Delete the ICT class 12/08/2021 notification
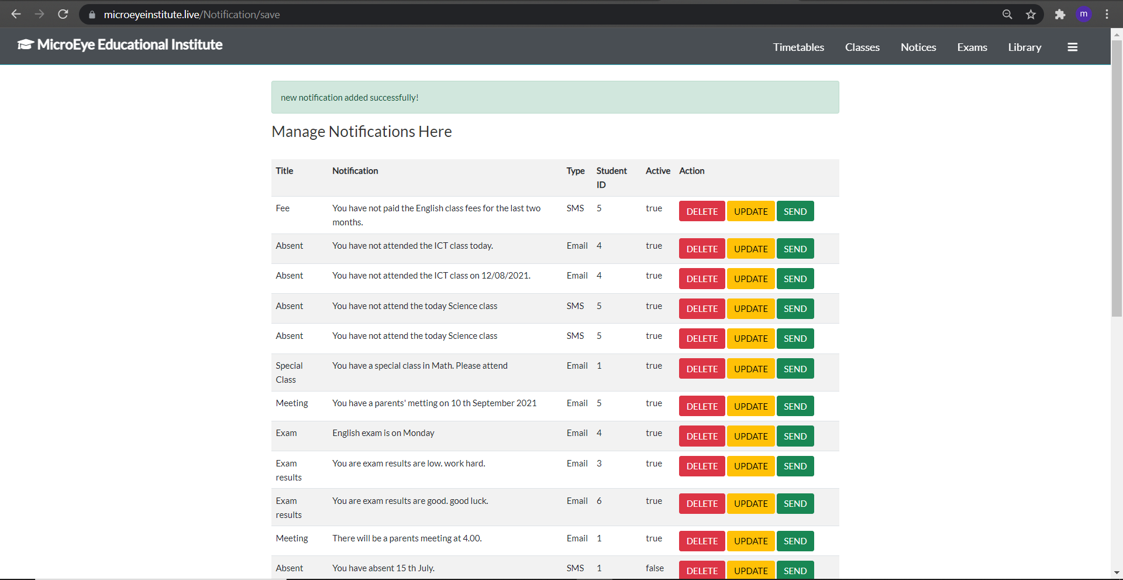1123x580 pixels. pyautogui.click(x=702, y=279)
